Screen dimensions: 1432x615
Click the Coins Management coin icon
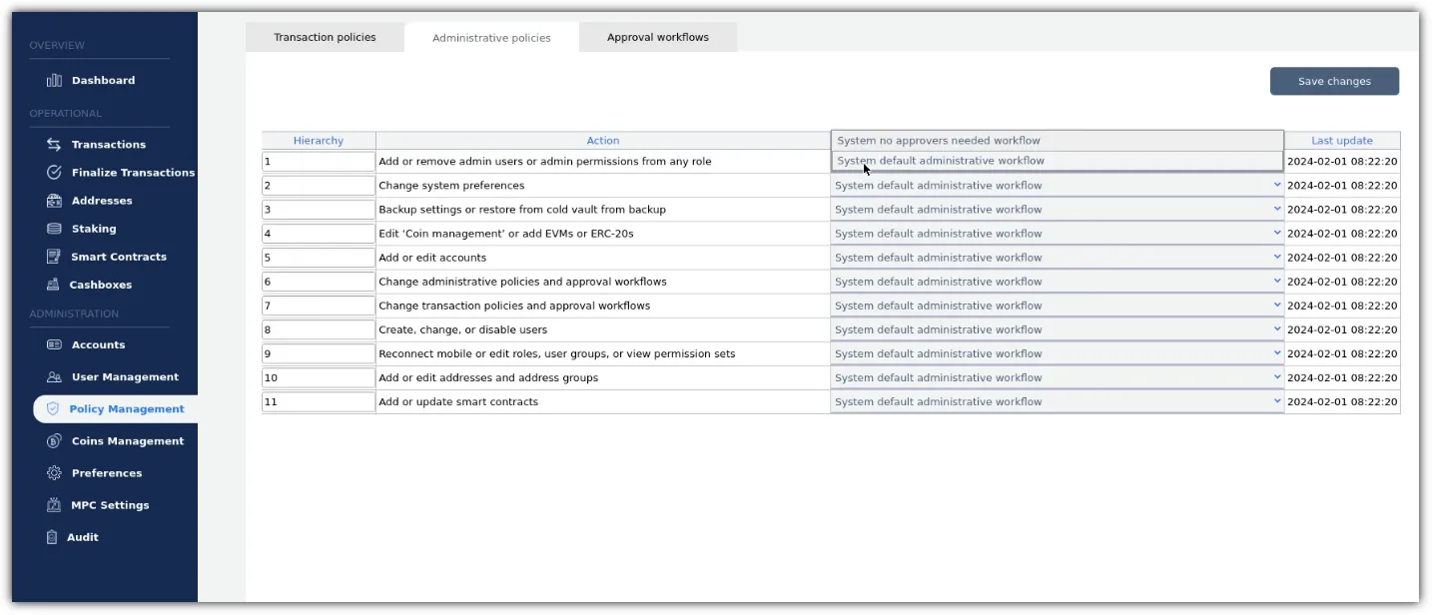(x=54, y=441)
